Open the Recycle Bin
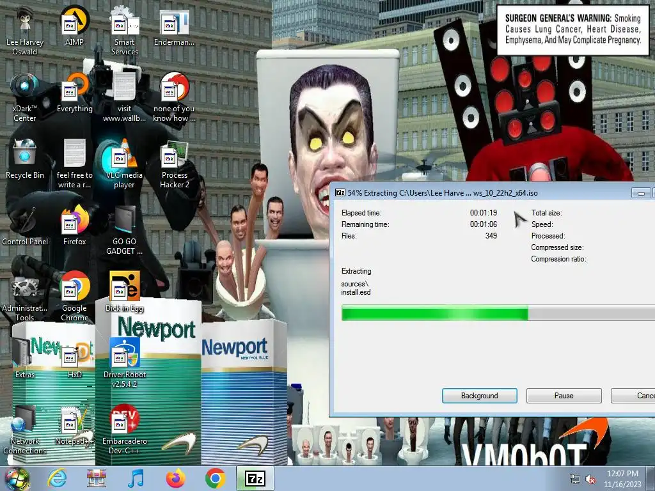The width and height of the screenshot is (655, 491). coord(25,159)
